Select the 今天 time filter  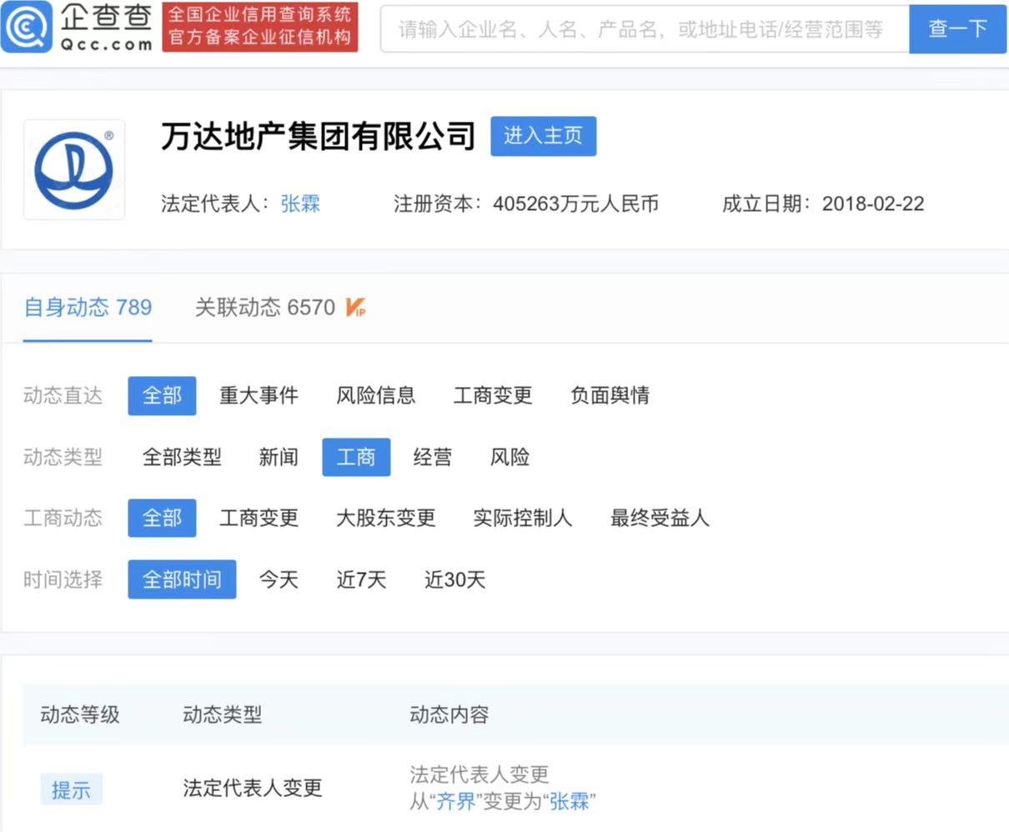tap(279, 579)
